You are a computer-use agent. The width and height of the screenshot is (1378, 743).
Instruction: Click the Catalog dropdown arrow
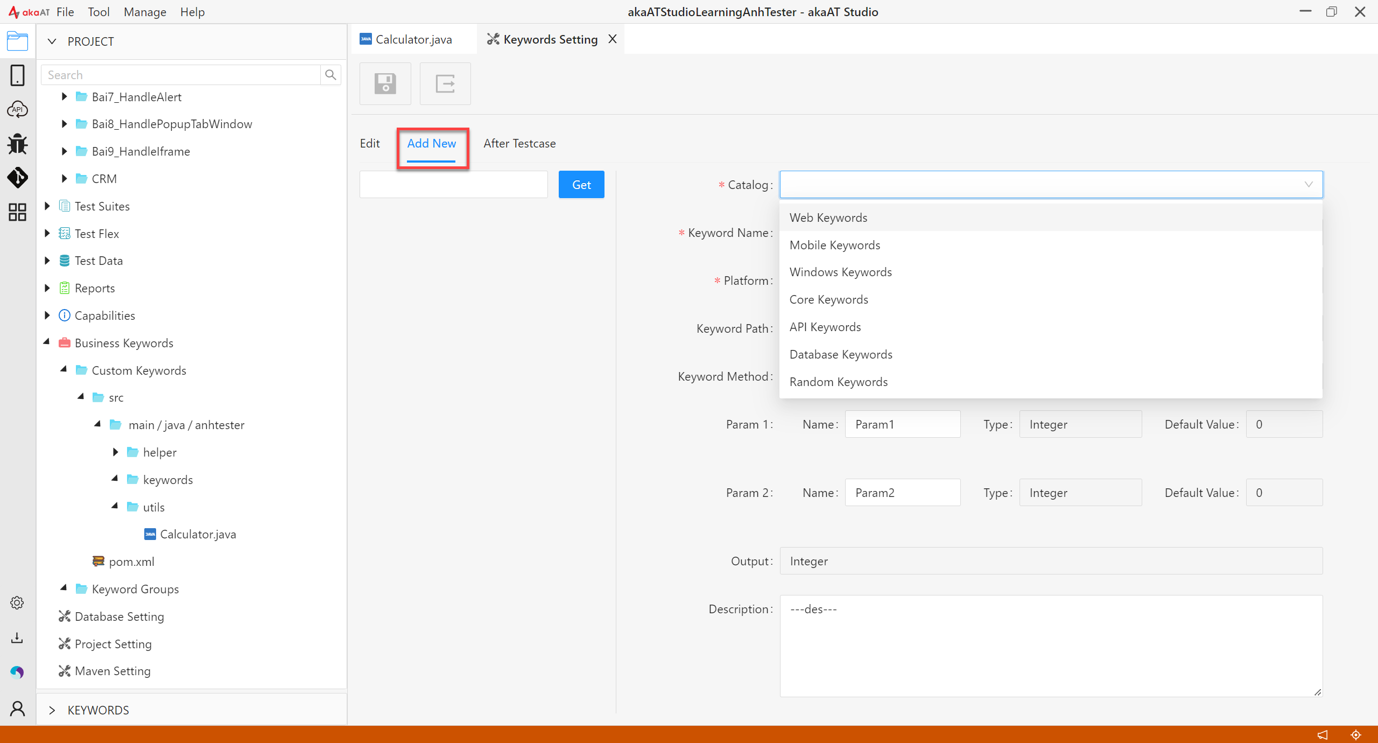click(x=1309, y=185)
